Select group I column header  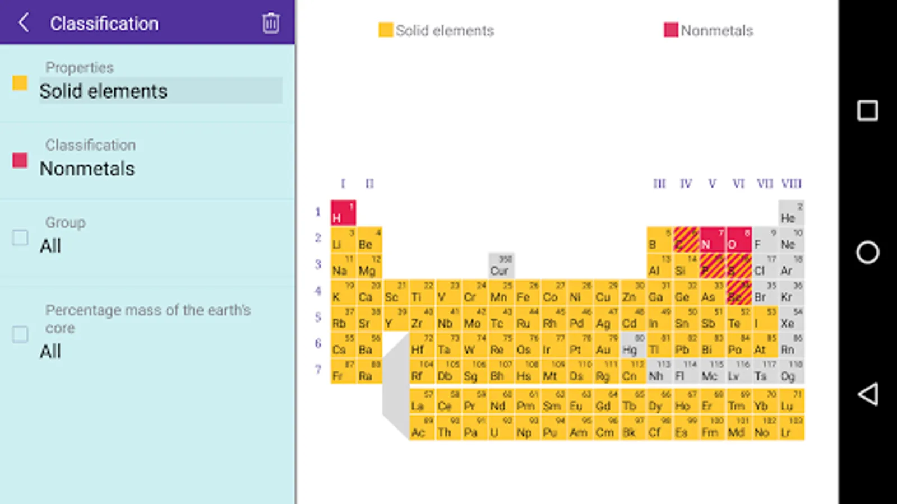point(343,184)
